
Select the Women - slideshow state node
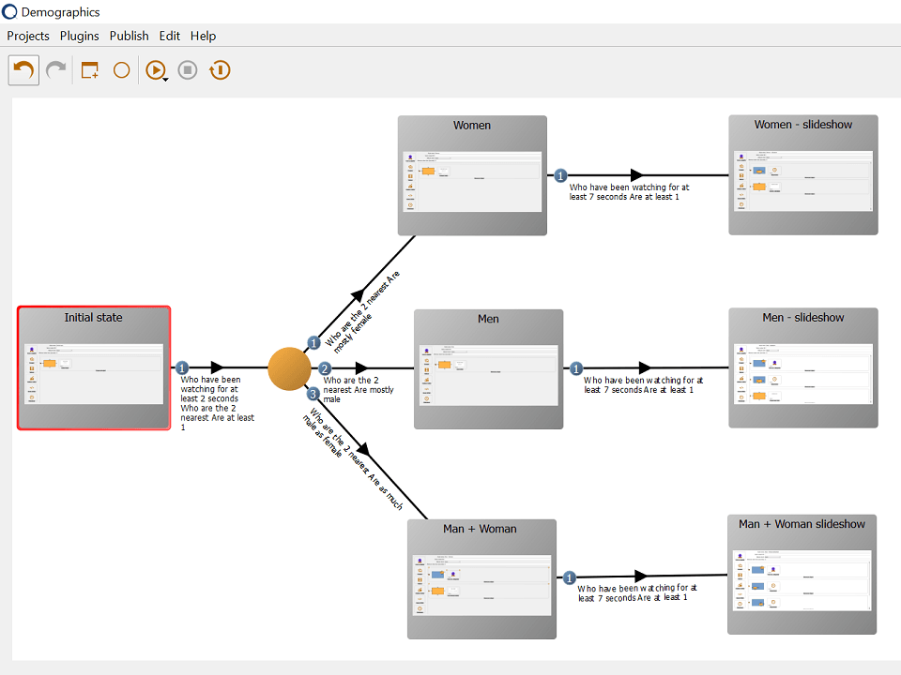[802, 175]
